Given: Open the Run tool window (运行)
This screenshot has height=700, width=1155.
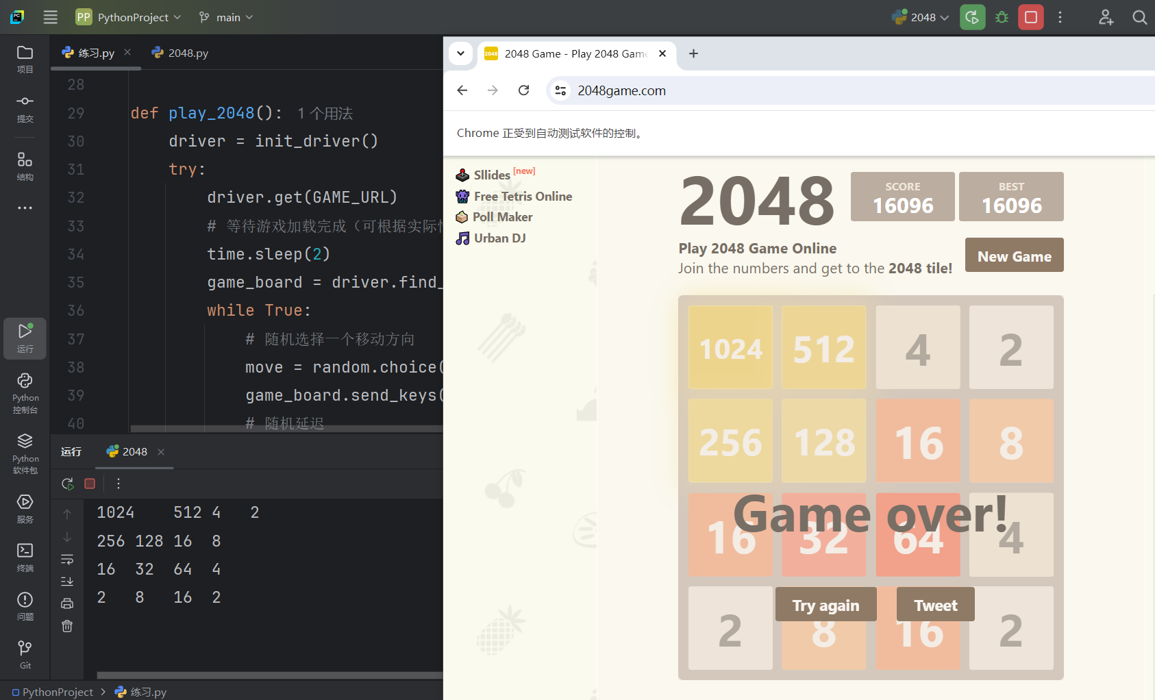Looking at the screenshot, I should click(25, 338).
